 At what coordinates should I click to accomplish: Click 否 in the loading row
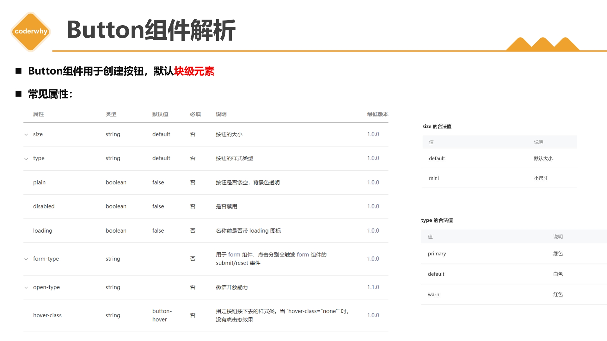tap(193, 231)
